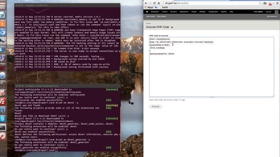Image resolution: width=280 pixels, height=157 pixels.
Task: Open the document editor icon in the dock
Action: [3, 15]
